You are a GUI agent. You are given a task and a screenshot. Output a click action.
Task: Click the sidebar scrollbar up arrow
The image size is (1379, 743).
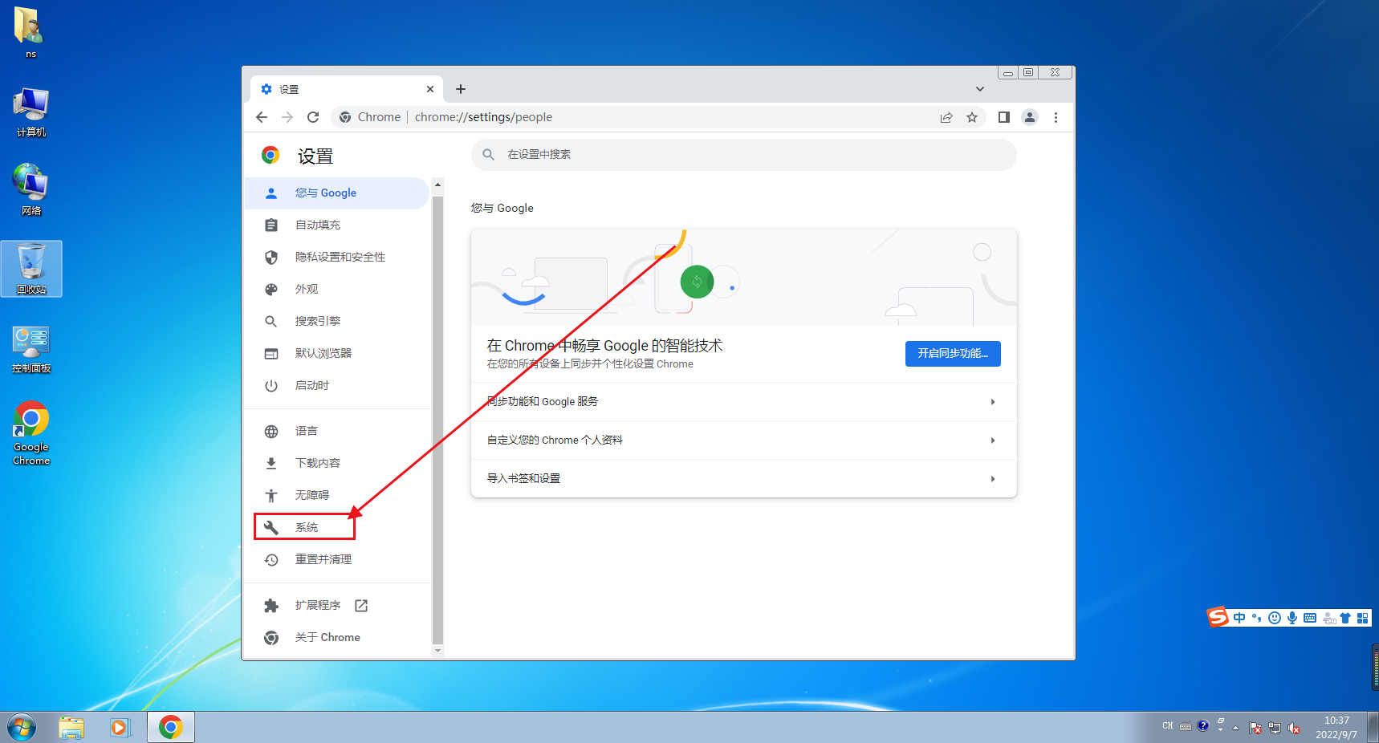click(x=437, y=185)
